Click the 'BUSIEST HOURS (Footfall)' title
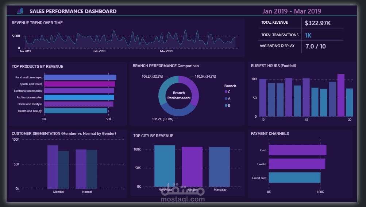 (x=273, y=66)
